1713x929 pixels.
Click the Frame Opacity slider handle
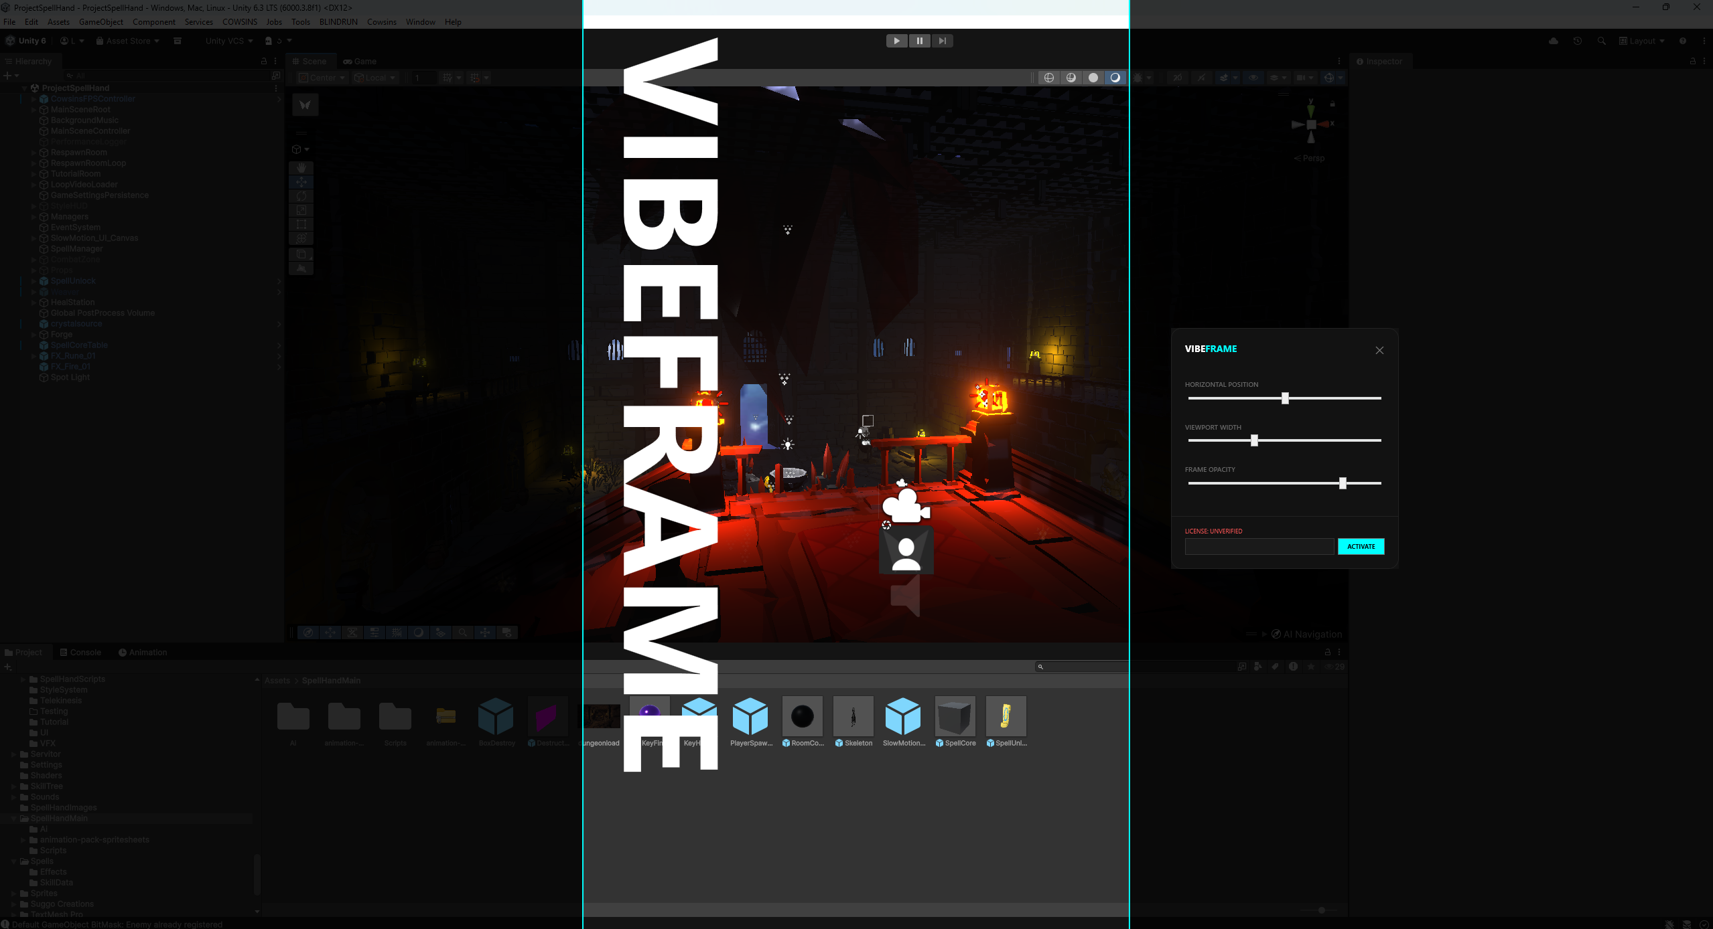click(1343, 483)
